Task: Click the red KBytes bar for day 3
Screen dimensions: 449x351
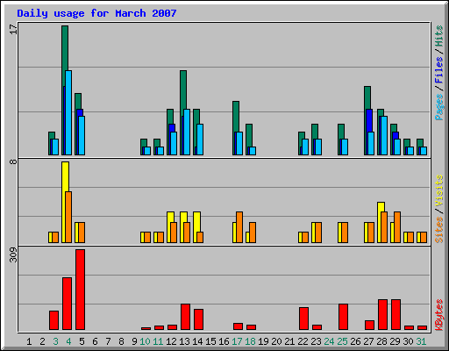Action: coord(54,320)
